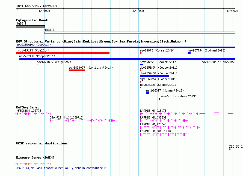Click the Cytogenetic Bands track title

[x=32, y=20]
